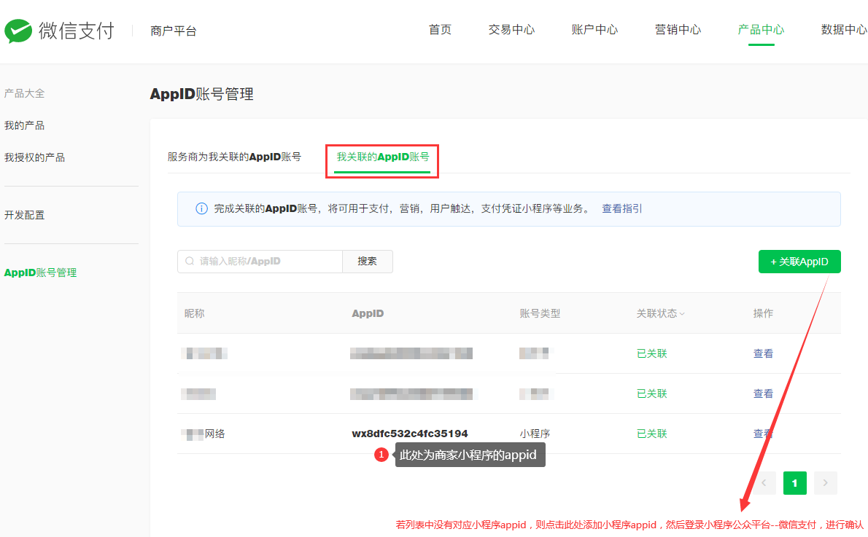
Task: Open the 数据中心 navigation item
Action: (844, 30)
